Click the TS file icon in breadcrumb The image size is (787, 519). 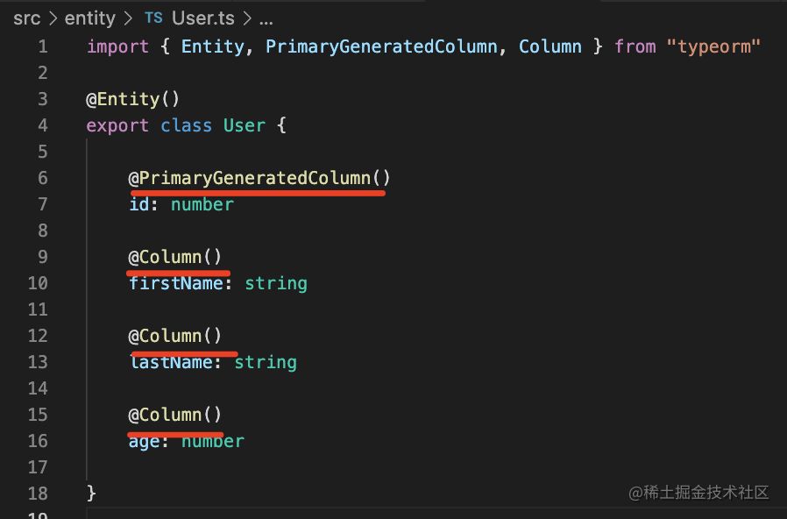(x=153, y=18)
